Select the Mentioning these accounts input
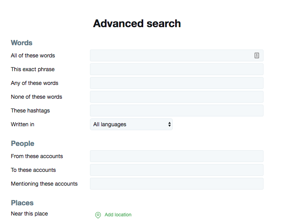The image size is (286, 223). (x=176, y=184)
